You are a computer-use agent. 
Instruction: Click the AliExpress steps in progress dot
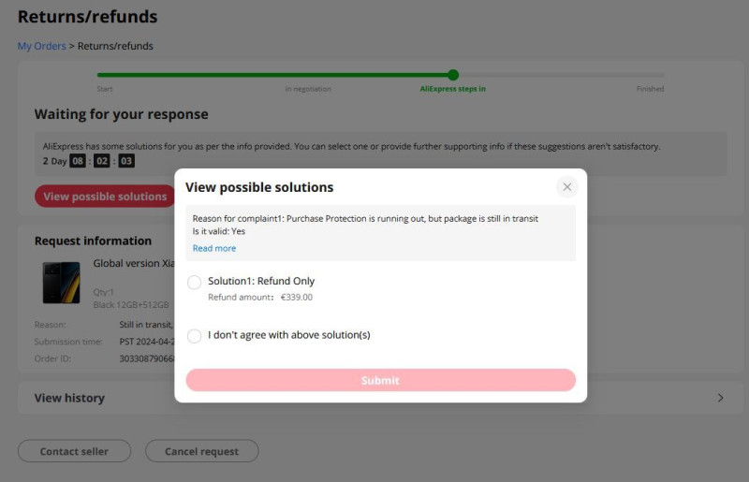pos(453,75)
